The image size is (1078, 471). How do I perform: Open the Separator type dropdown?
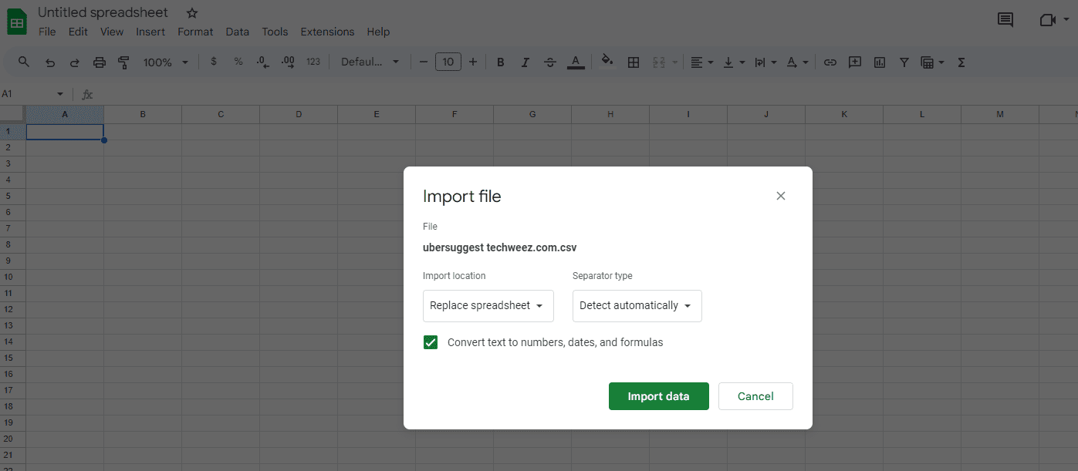[x=637, y=306]
